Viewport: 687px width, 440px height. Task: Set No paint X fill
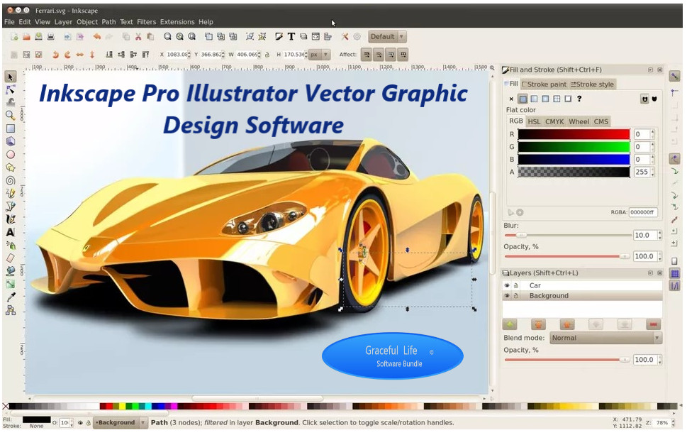click(511, 99)
